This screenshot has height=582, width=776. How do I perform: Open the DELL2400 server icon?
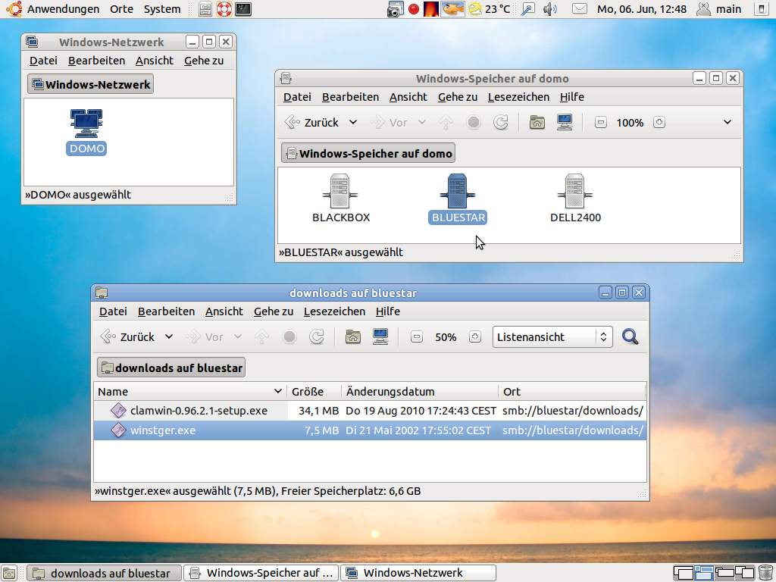[575, 192]
